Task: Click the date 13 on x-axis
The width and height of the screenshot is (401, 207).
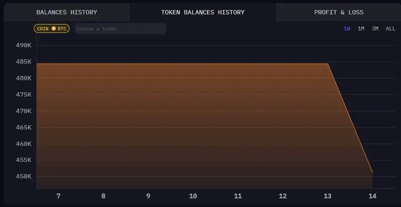Action: [328, 196]
